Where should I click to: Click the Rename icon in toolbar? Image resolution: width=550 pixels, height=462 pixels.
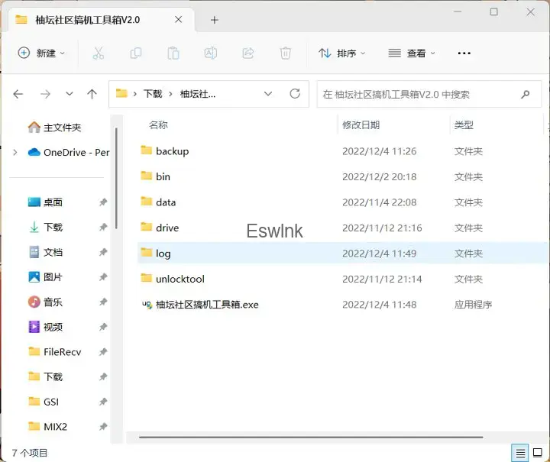click(x=210, y=53)
